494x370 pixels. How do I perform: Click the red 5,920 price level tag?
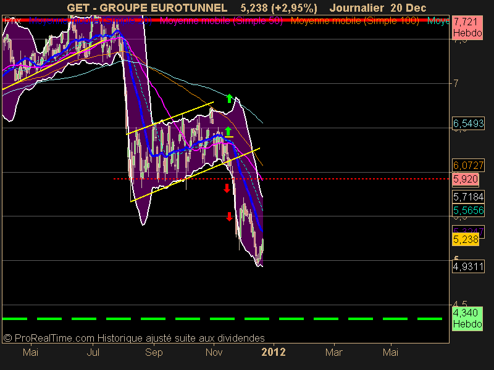(466, 179)
